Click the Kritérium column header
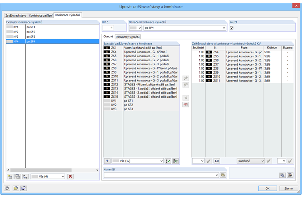Image resolution: width=302 pixels, height=198 pixels. click(x=272, y=48)
